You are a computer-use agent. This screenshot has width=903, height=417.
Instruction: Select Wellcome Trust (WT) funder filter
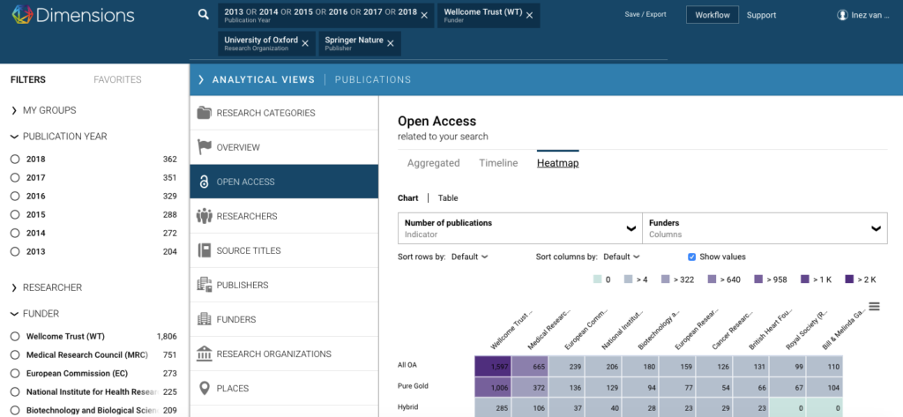[15, 337]
